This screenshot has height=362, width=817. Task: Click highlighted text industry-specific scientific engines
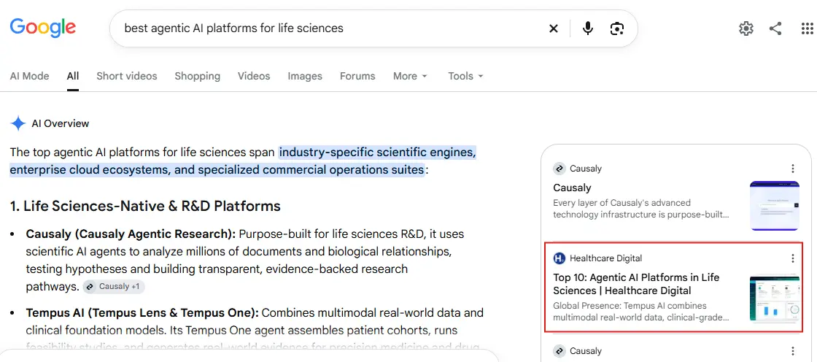(377, 153)
